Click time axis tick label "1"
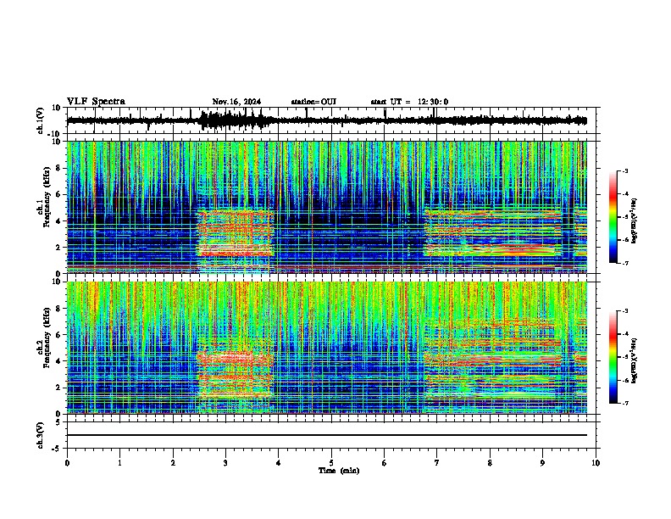The height and width of the screenshot is (519, 671). click(120, 463)
